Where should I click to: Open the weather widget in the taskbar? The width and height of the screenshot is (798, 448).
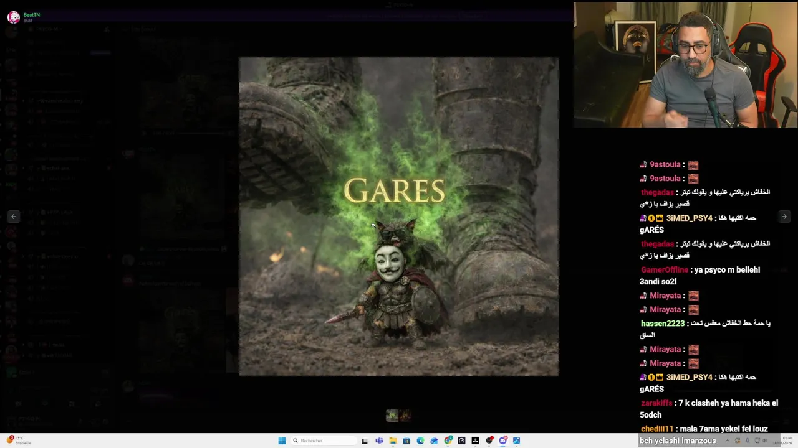[19, 441]
